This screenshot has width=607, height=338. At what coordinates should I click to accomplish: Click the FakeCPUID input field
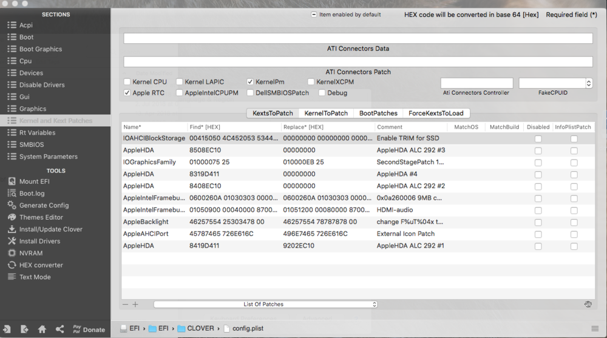coord(552,83)
